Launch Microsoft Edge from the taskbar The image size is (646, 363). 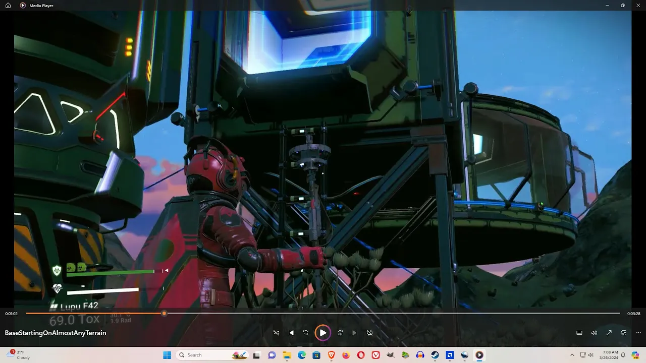point(301,355)
